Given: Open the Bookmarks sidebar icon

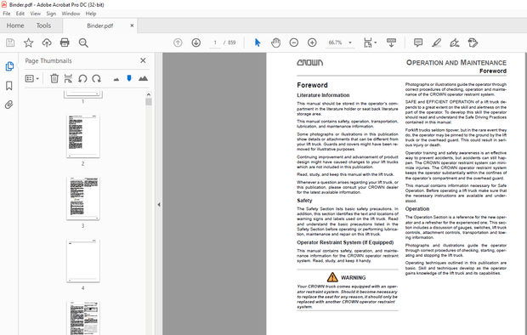Looking at the screenshot, I should (x=9, y=85).
